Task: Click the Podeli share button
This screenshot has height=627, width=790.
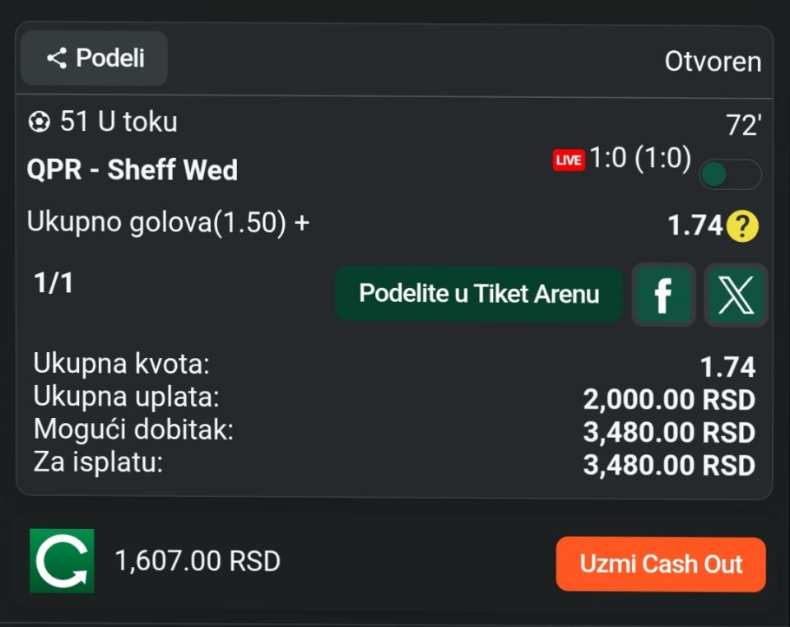Action: point(95,58)
